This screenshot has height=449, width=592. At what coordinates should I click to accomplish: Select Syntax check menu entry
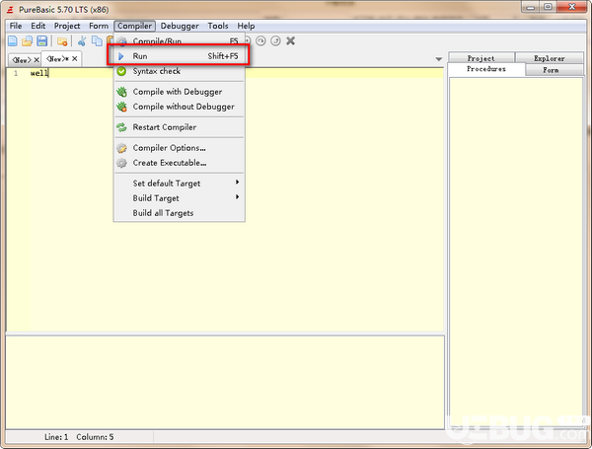click(x=180, y=71)
